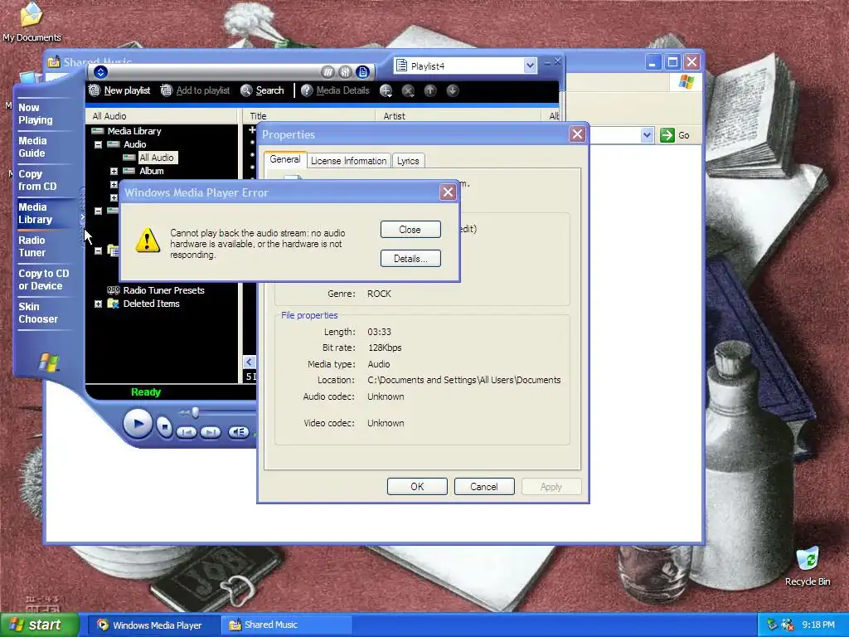This screenshot has height=637, width=849.
Task: Select Media Library root tree item
Action: 133,131
